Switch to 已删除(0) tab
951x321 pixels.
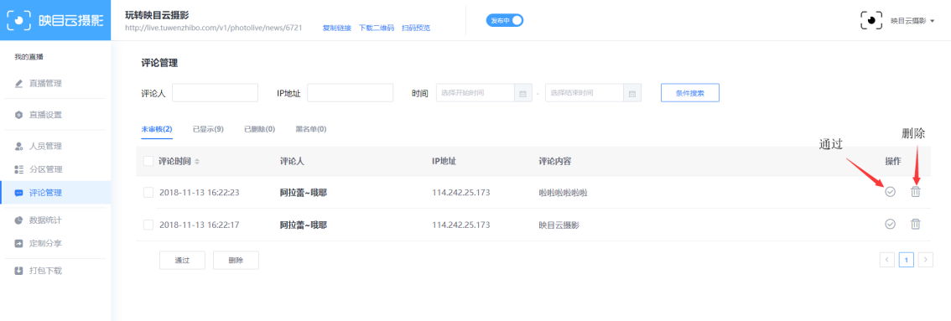tap(260, 129)
